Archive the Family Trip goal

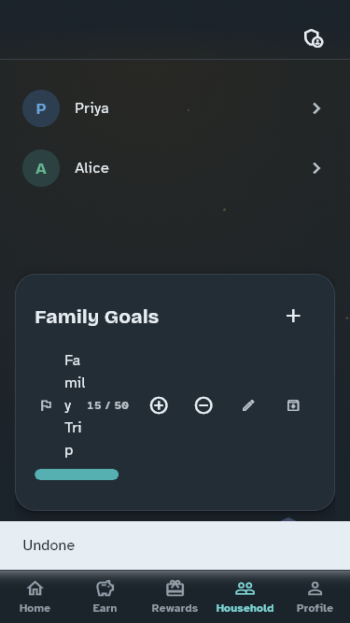[293, 405]
